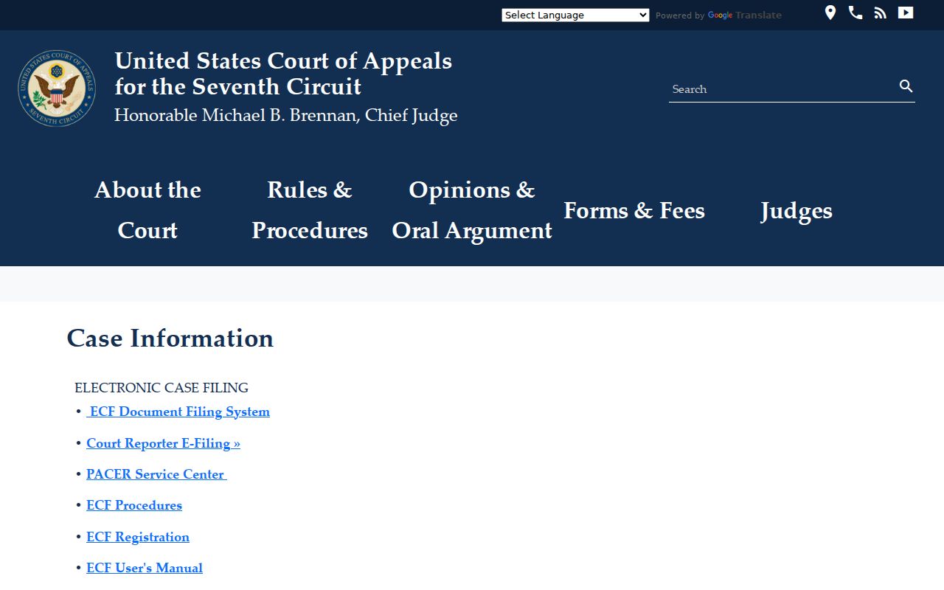The height and width of the screenshot is (590, 944).
Task: Go to the ECF Registration link
Action: point(138,537)
